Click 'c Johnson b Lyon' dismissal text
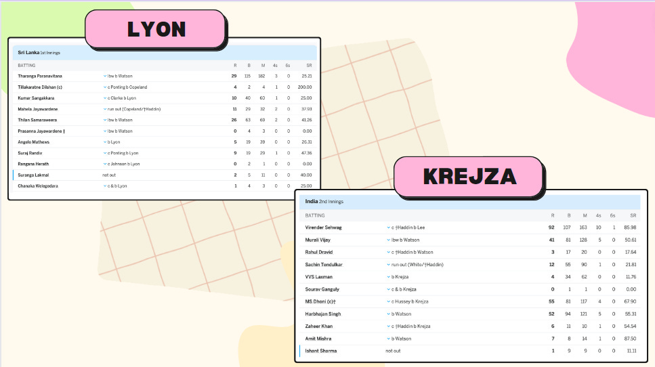 point(124,164)
